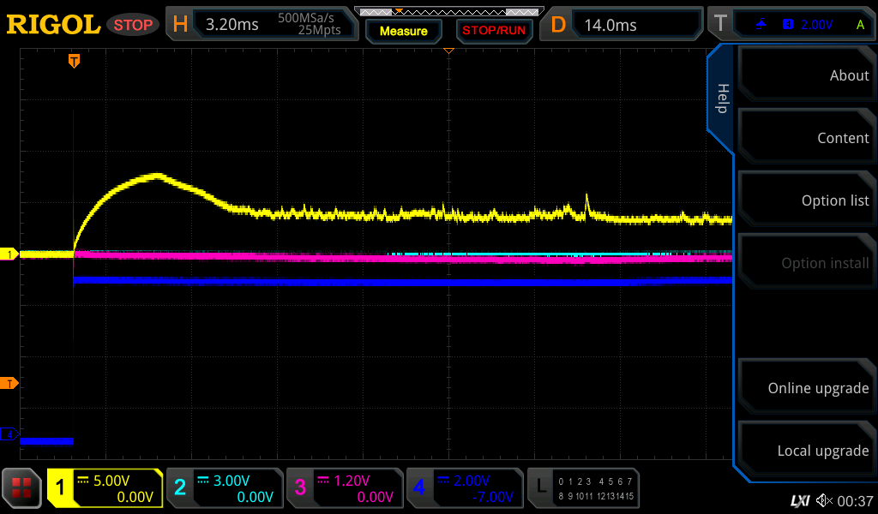Click the blue channel 4 offset marker

tap(11, 434)
